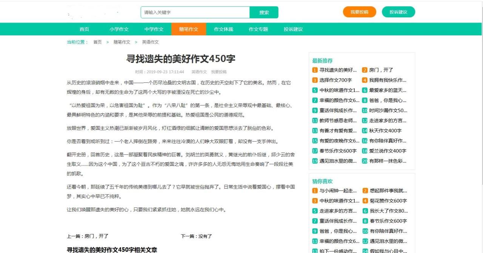This screenshot has width=483, height=253.
Task: Click 英语作文 link beside the article timestamp
Action: pyautogui.click(x=199, y=72)
